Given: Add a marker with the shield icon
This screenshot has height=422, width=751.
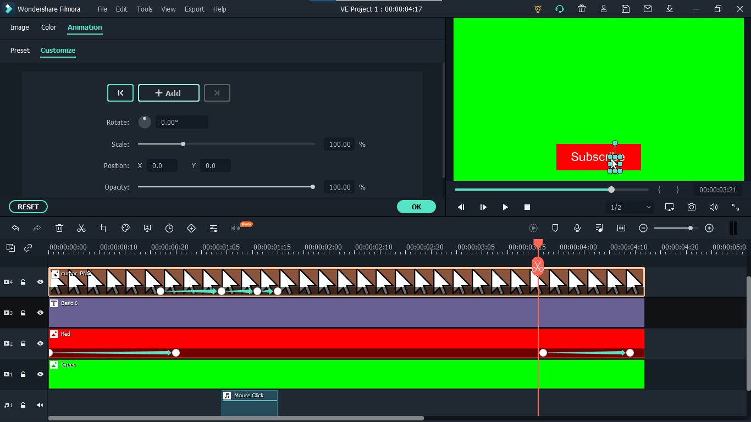Looking at the screenshot, I should pos(555,228).
